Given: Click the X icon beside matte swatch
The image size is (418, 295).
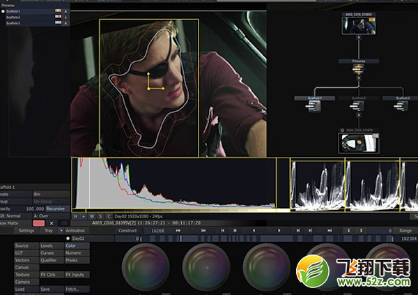Looking at the screenshot, I should tap(52, 223).
